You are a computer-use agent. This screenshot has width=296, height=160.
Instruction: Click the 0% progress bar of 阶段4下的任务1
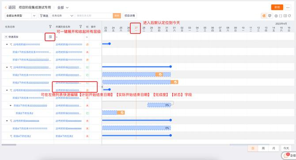click(x=137, y=128)
